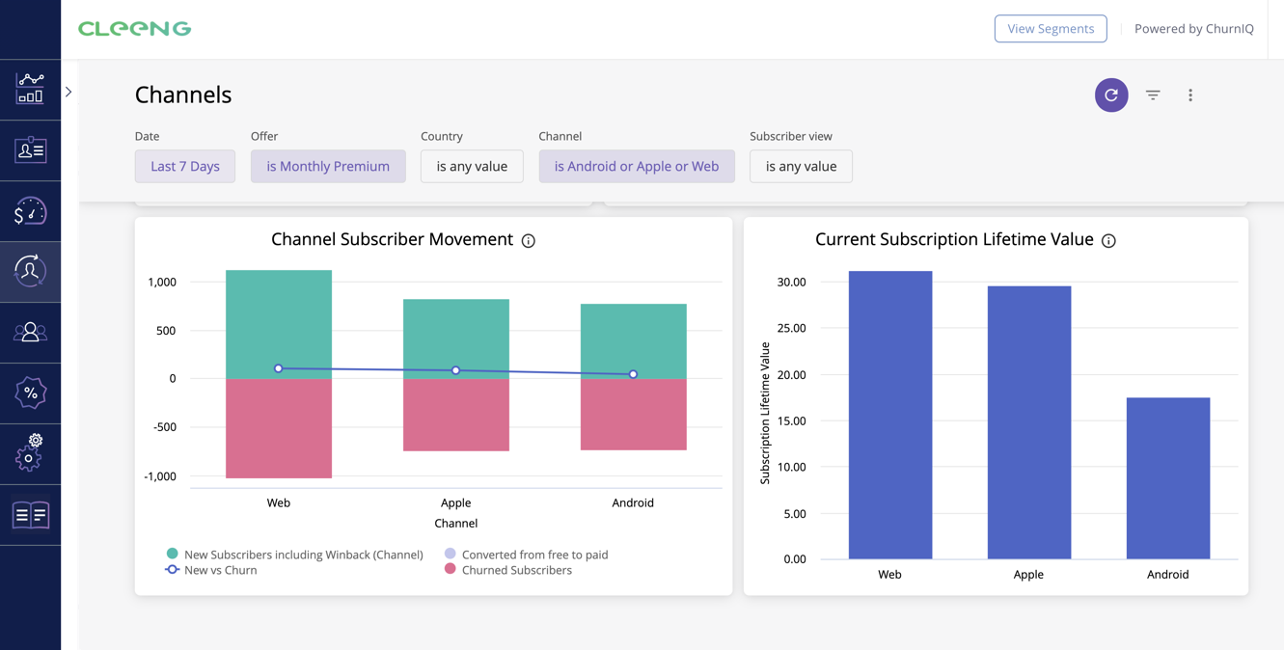
Task: Click info icon beside Channel Subscriber Movement
Action: pos(529,241)
